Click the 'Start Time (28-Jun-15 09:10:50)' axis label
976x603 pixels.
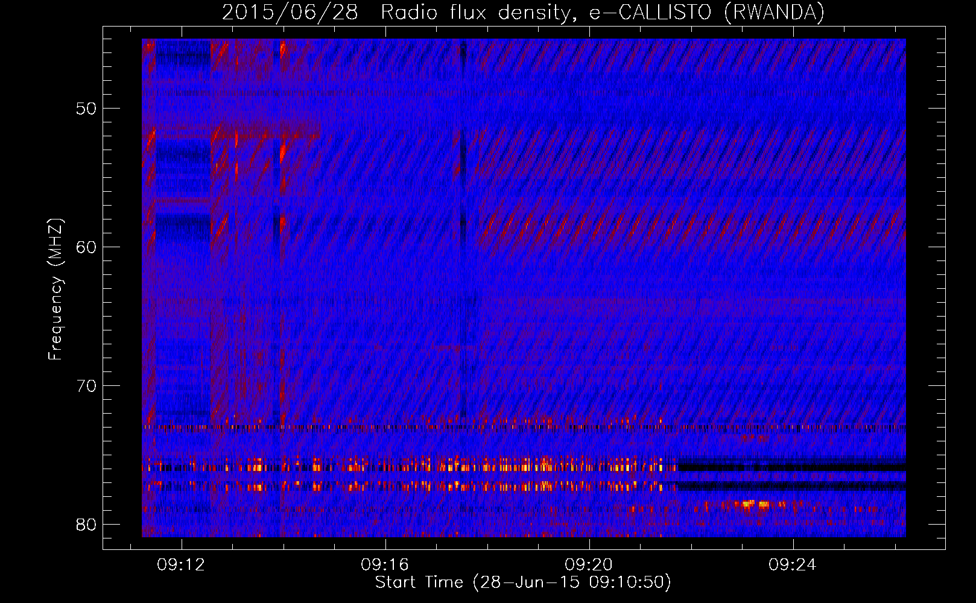pos(523,582)
